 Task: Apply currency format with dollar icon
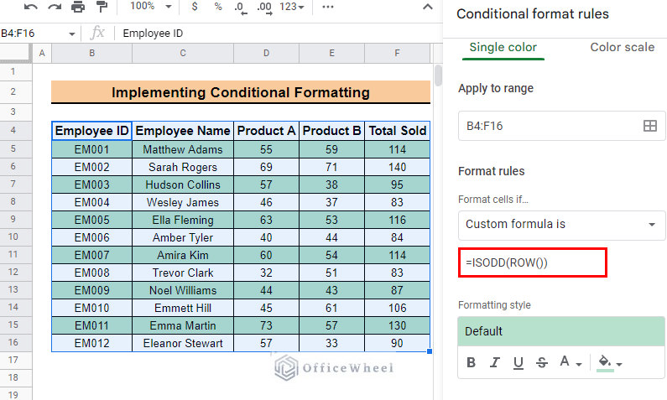click(x=195, y=7)
